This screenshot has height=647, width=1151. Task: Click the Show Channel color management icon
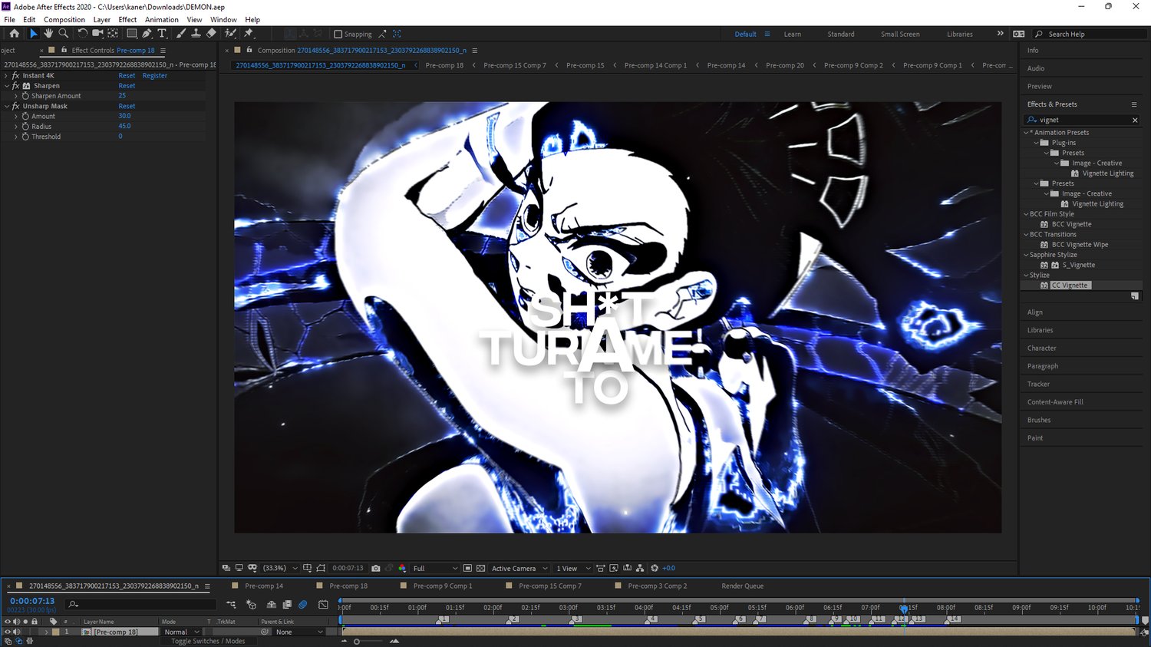pyautogui.click(x=402, y=569)
